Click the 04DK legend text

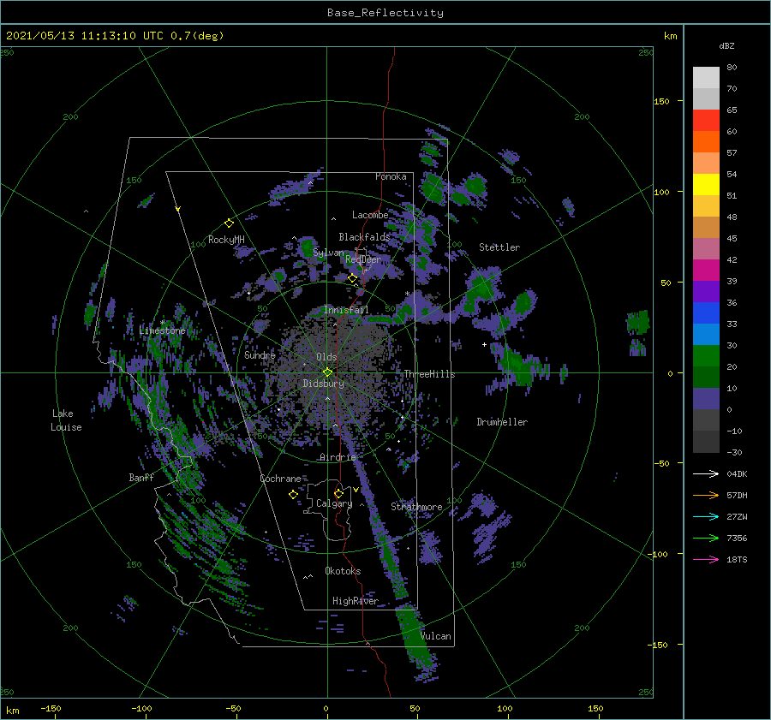click(737, 474)
